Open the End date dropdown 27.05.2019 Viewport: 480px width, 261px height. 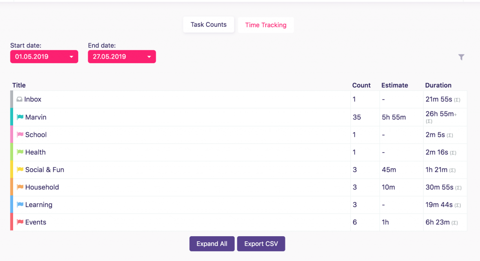(122, 57)
